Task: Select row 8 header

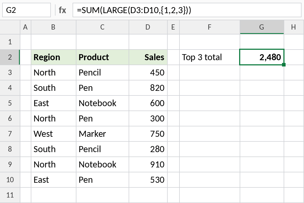Action: tap(10, 149)
